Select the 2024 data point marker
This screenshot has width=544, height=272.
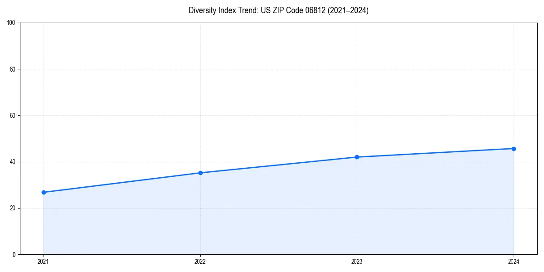(514, 148)
